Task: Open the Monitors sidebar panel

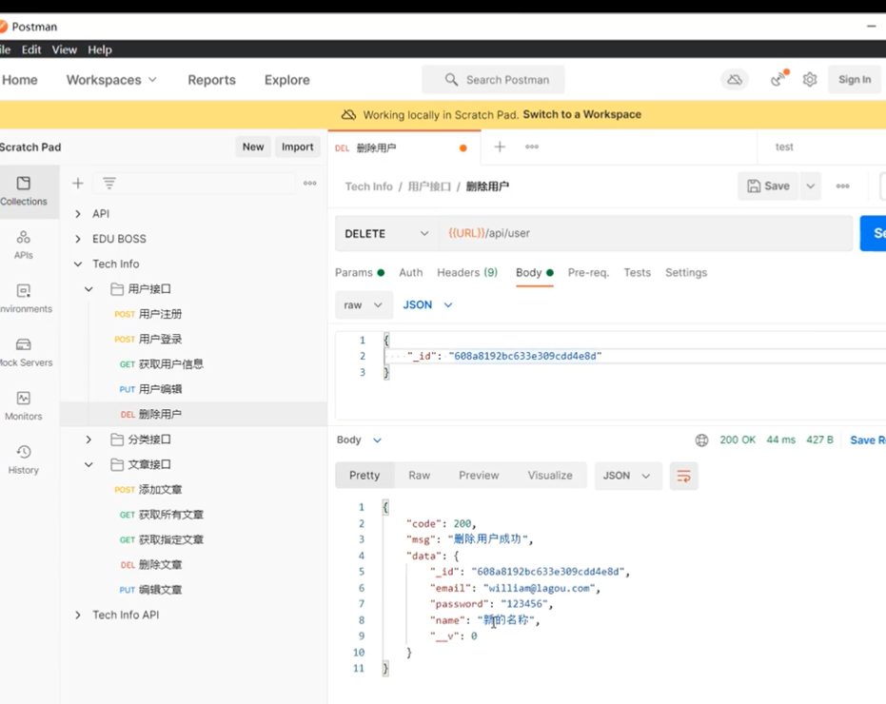Action: point(24,405)
